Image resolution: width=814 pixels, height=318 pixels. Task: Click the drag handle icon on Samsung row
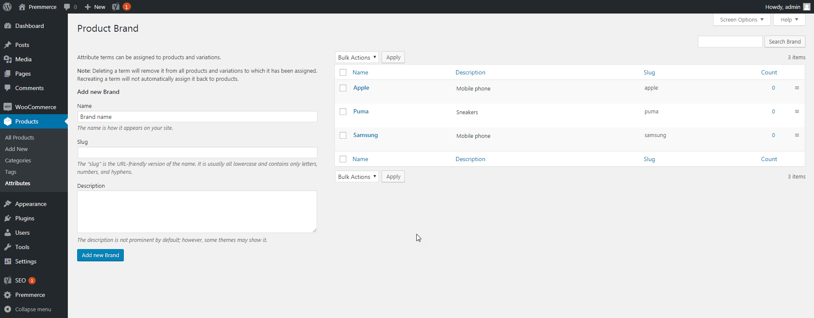797,135
